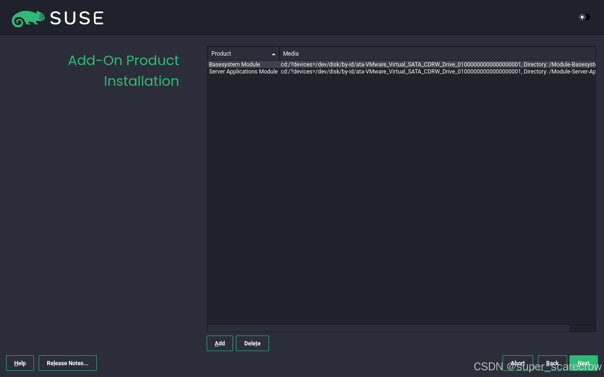Sort by the Product column header

[243, 54]
